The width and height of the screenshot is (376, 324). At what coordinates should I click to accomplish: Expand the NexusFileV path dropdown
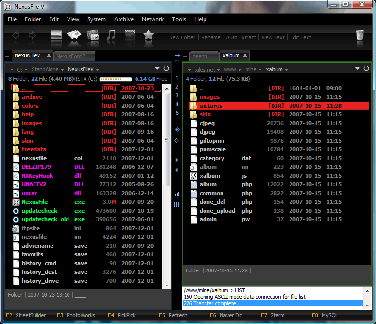97,70
